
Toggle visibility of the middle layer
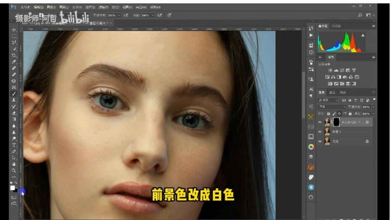click(320, 132)
